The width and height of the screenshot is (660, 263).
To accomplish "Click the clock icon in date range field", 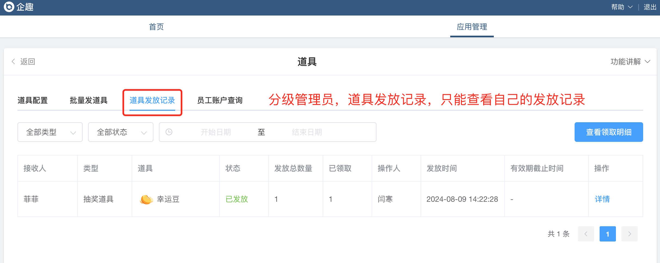I will [169, 132].
